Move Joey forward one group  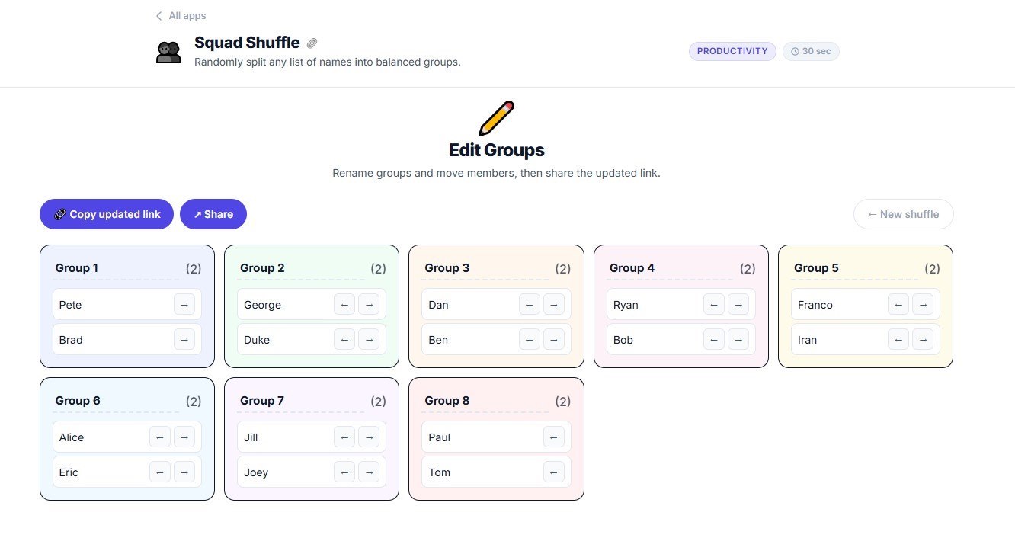click(369, 472)
